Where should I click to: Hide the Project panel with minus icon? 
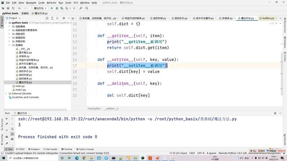(69, 18)
